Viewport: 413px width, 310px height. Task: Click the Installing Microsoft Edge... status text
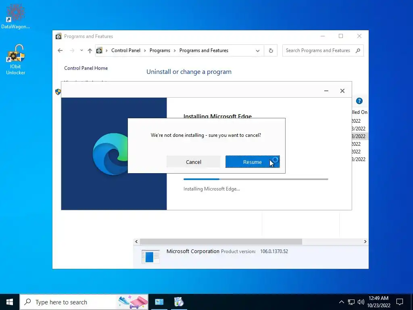[211, 189]
